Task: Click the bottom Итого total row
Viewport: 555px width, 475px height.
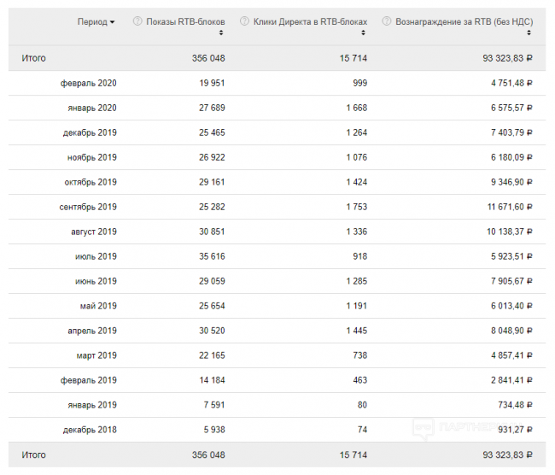Action: [34, 454]
